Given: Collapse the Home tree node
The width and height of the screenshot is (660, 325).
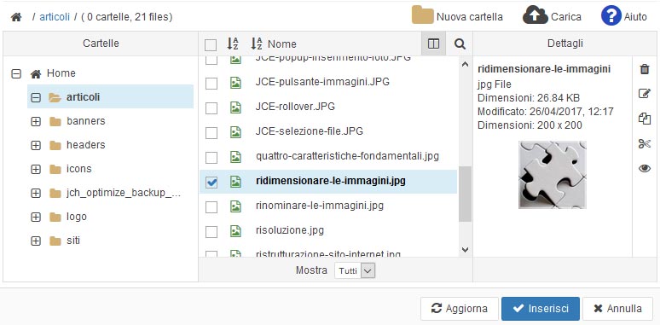Looking at the screenshot, I should [16, 74].
